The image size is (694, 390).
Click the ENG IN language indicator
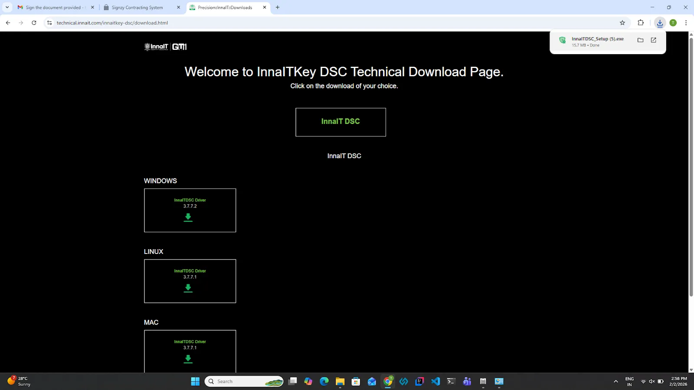tap(629, 381)
